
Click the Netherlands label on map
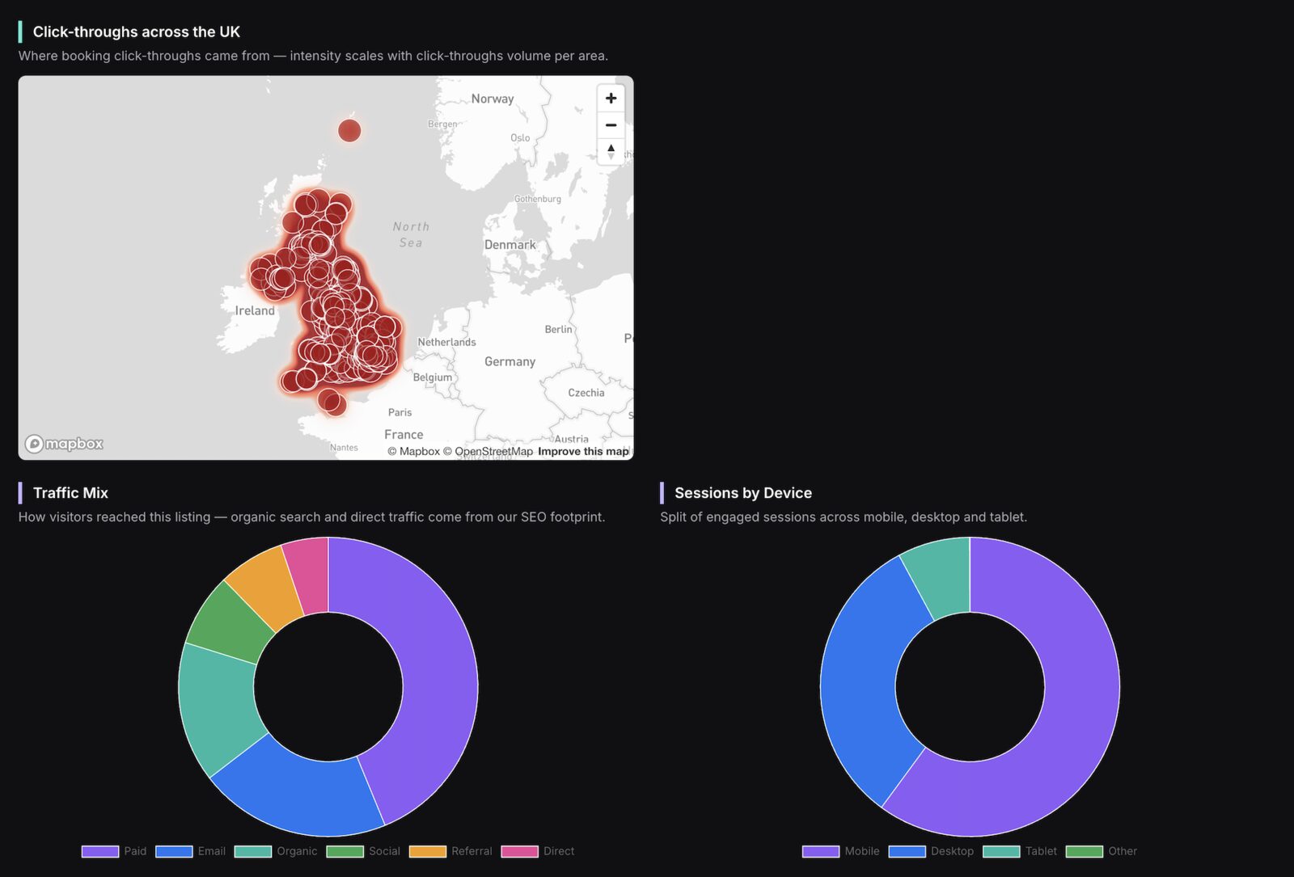pos(446,342)
